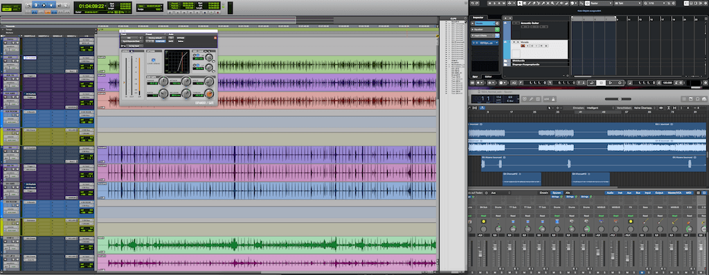Select the Pencil tool in Pro Tools

coord(66,5)
